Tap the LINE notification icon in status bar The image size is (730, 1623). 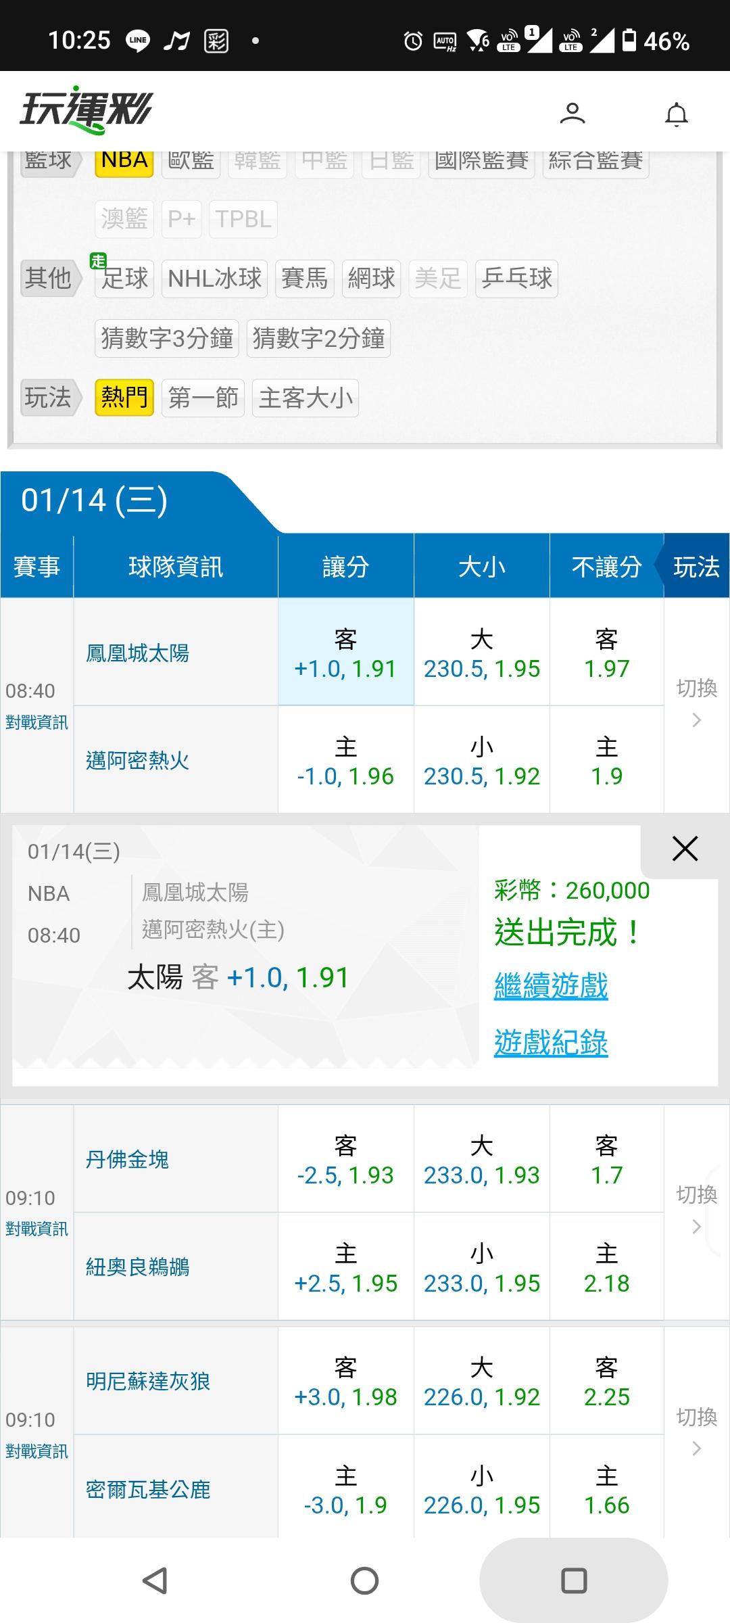[x=138, y=41]
